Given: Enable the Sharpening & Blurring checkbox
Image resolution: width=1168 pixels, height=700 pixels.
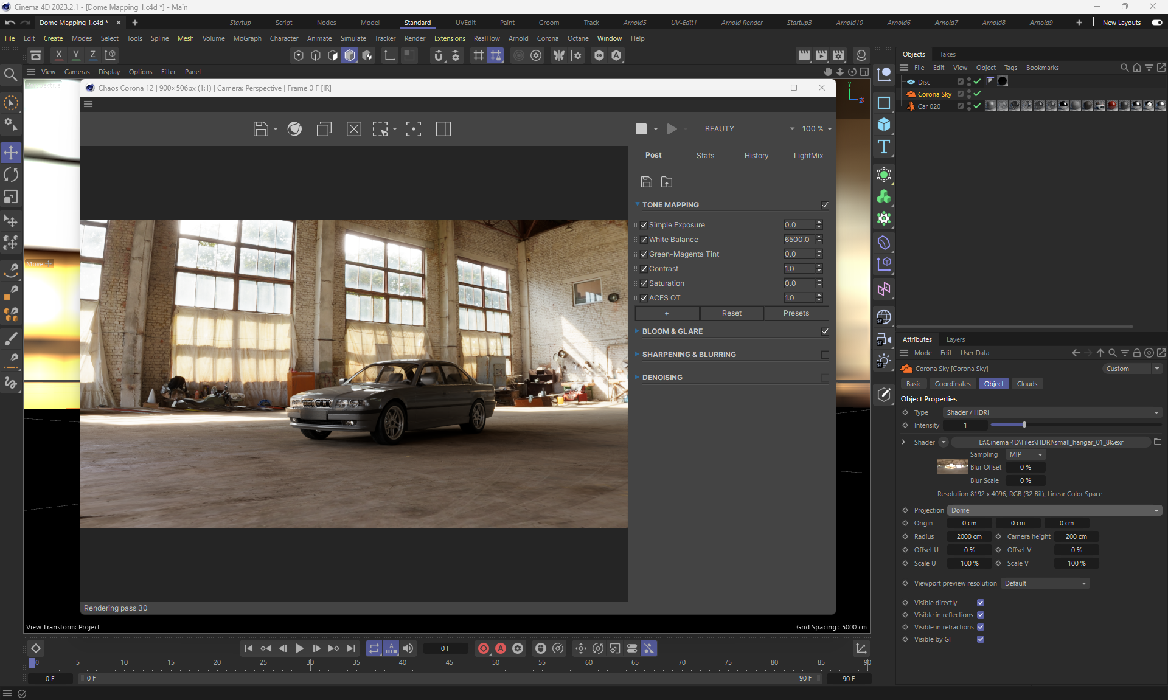Looking at the screenshot, I should 825,355.
